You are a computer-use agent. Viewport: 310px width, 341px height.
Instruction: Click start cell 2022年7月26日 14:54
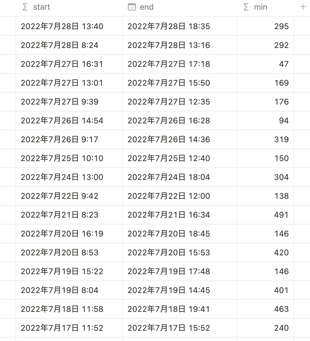pyautogui.click(x=69, y=121)
